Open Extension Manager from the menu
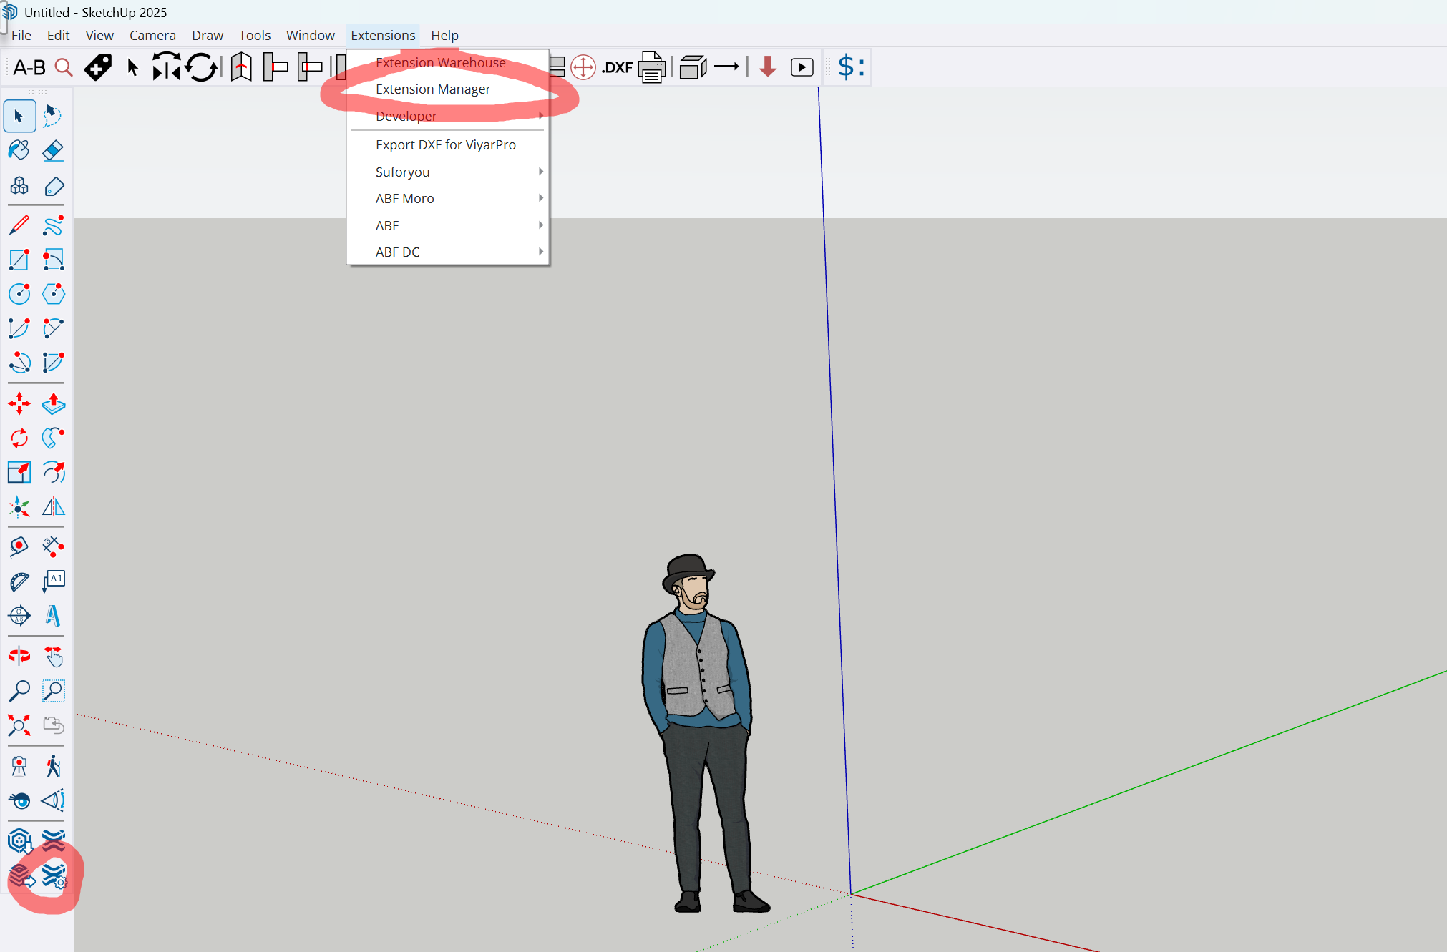The height and width of the screenshot is (952, 1447). click(x=433, y=89)
